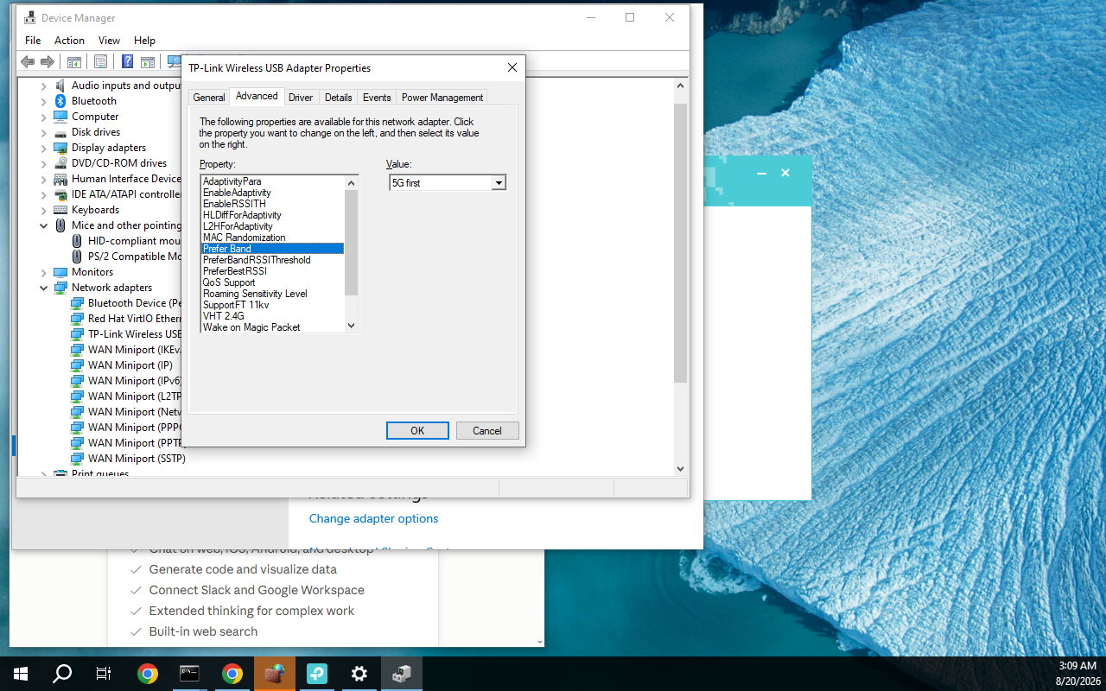
Task: Click the Windows Search taskbar icon
Action: [62, 674]
